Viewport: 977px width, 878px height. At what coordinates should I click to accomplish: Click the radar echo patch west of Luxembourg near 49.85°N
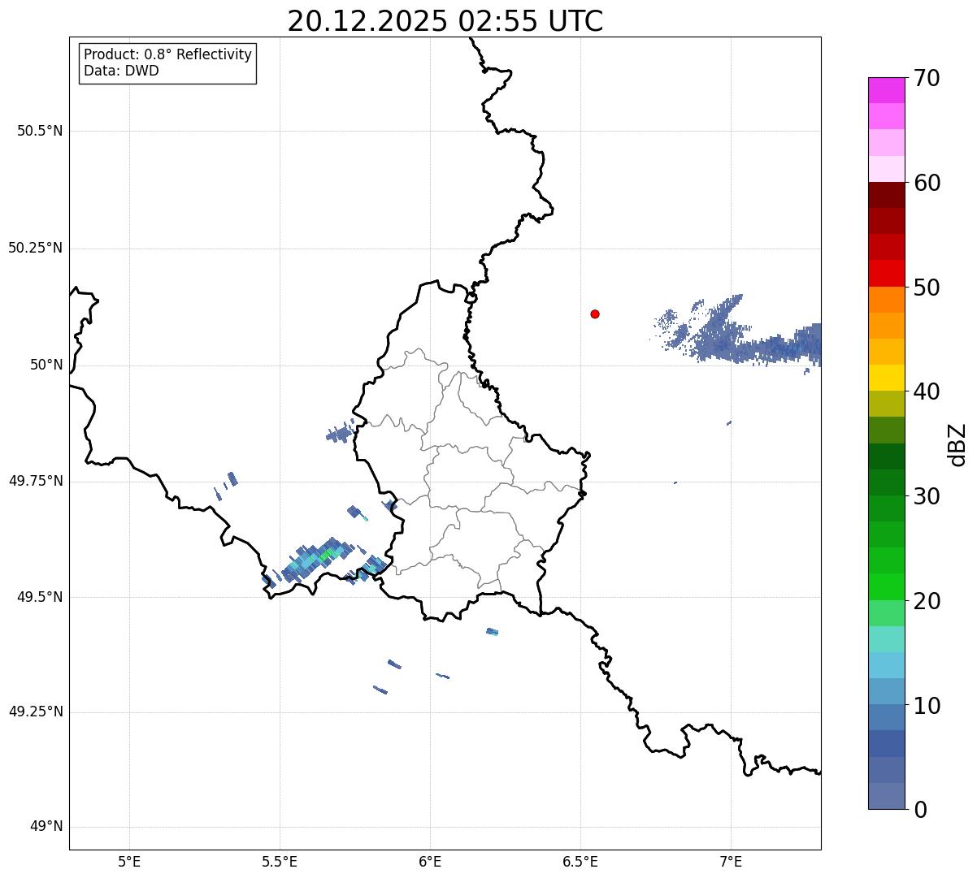(x=341, y=434)
